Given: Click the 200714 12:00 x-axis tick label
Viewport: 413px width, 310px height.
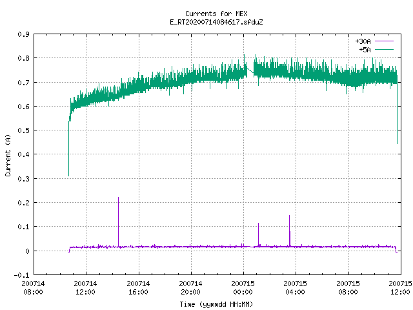Looking at the screenshot, I should click(x=85, y=287).
